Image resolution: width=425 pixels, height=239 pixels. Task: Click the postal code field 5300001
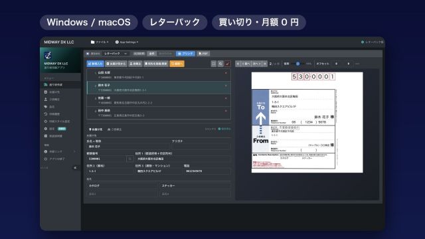pyautogui.click(x=106, y=159)
